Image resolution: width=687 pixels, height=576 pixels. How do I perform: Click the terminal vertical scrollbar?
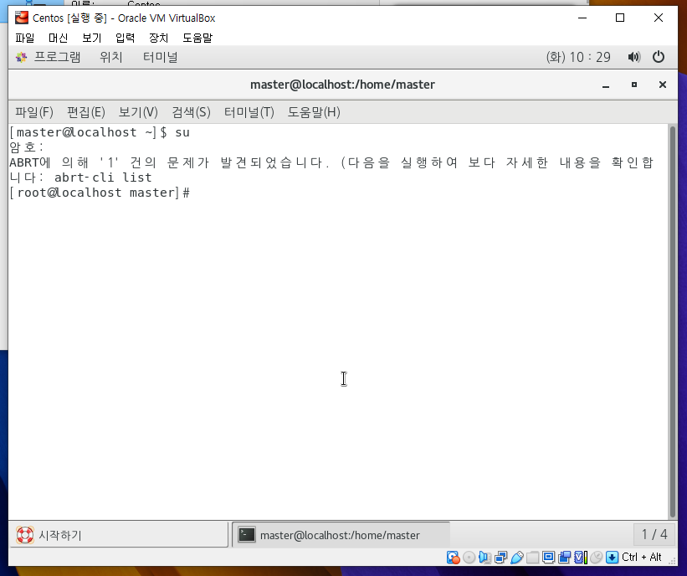(x=673, y=322)
